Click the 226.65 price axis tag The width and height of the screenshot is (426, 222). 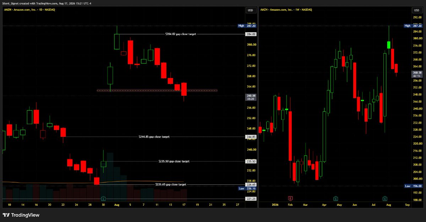(x=251, y=185)
